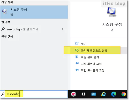Click the file location folder icon
The image size is (129, 100).
(77, 57)
